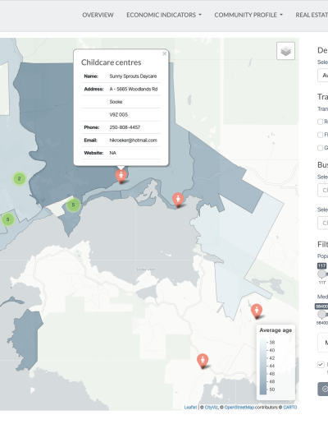Select the childcare marker beneath the Sunny Sprouts popup
Image resolution: width=328 pixels, height=424 pixels.
coord(121,176)
